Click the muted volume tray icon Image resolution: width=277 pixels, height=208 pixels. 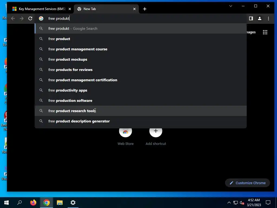242,203
